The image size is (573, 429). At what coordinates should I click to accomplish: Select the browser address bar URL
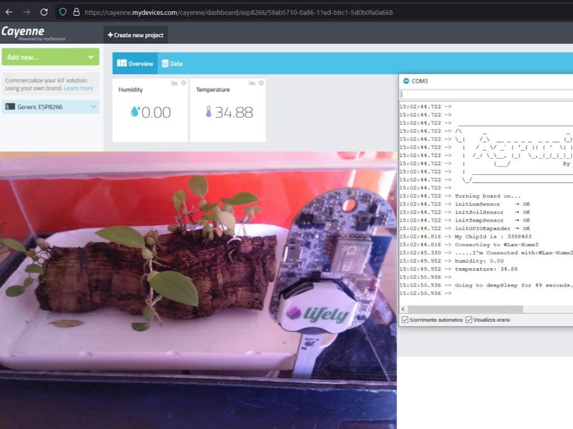coord(239,13)
